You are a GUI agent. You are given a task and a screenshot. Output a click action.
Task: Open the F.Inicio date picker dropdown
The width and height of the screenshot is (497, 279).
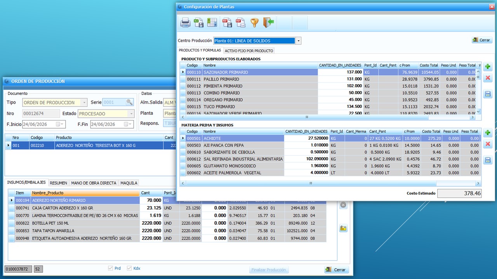(62, 124)
